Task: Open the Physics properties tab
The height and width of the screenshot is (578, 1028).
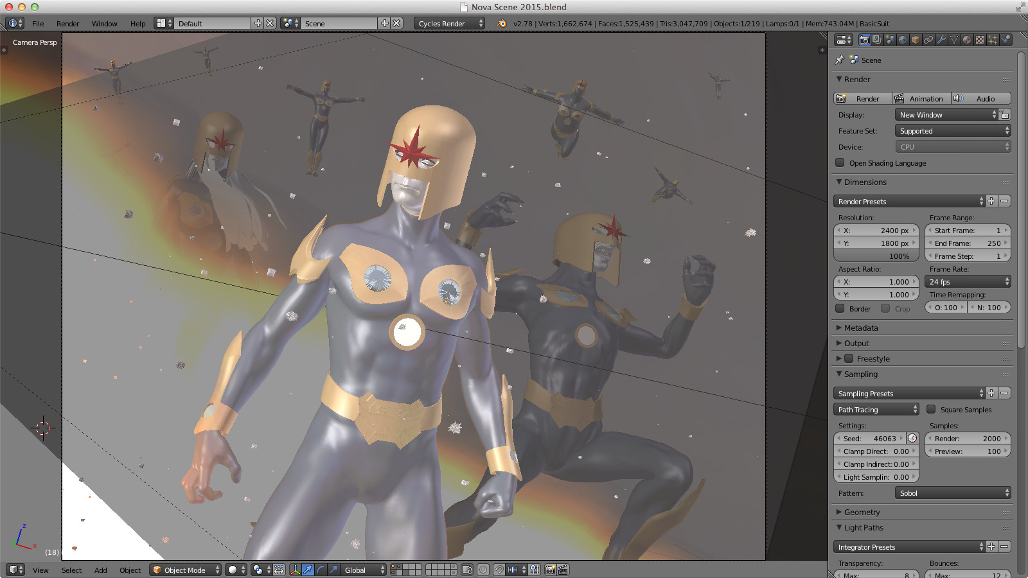Action: pyautogui.click(x=1006, y=40)
